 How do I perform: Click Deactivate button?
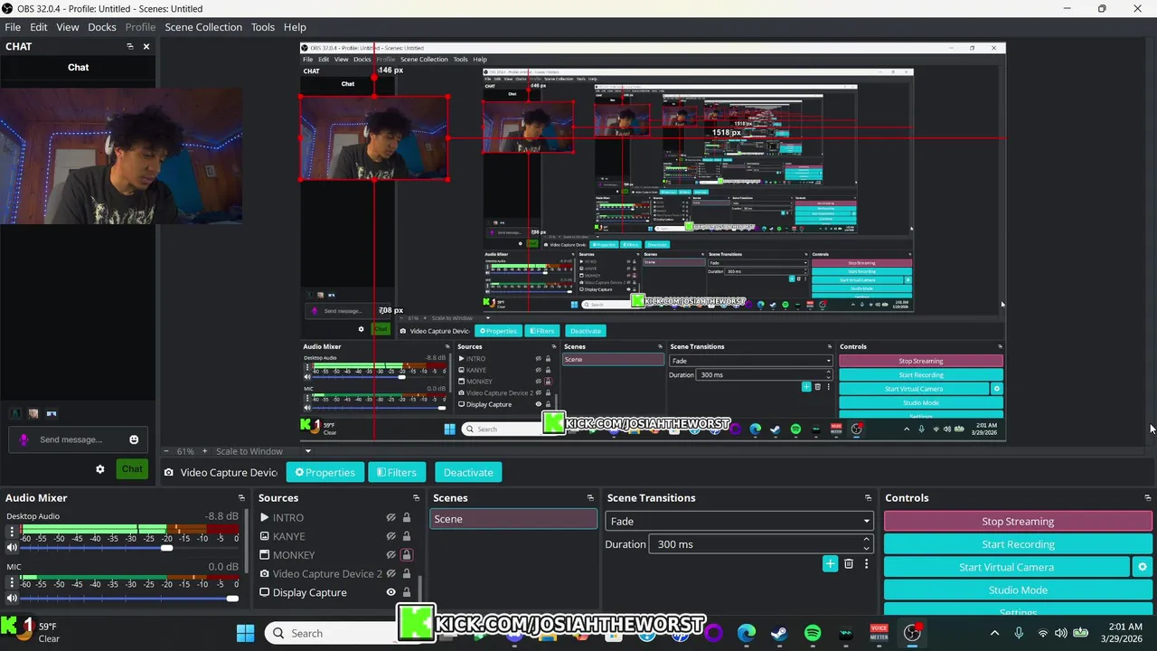[x=468, y=472]
